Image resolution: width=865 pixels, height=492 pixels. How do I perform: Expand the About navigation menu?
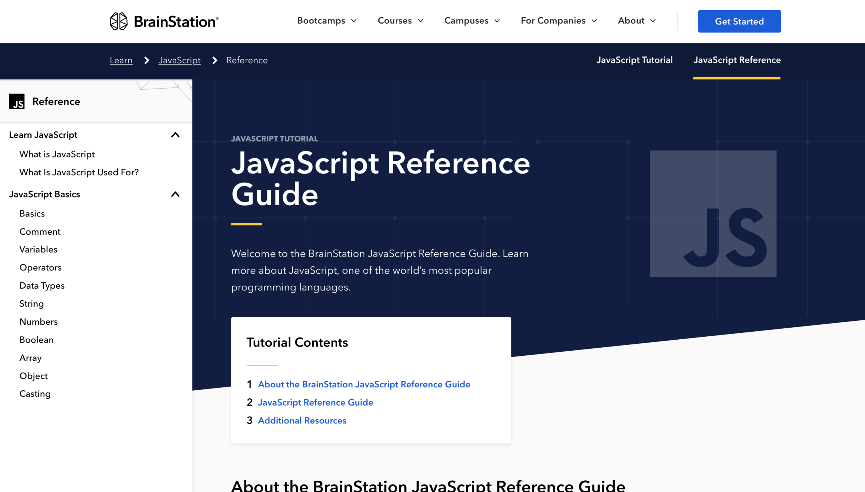point(636,21)
